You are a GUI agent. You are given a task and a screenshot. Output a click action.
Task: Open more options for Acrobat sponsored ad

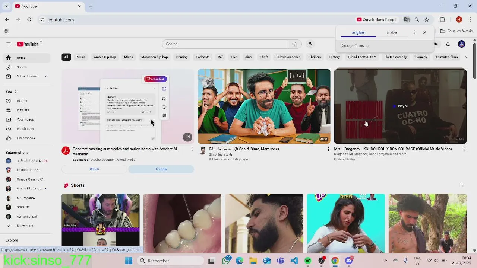192,149
